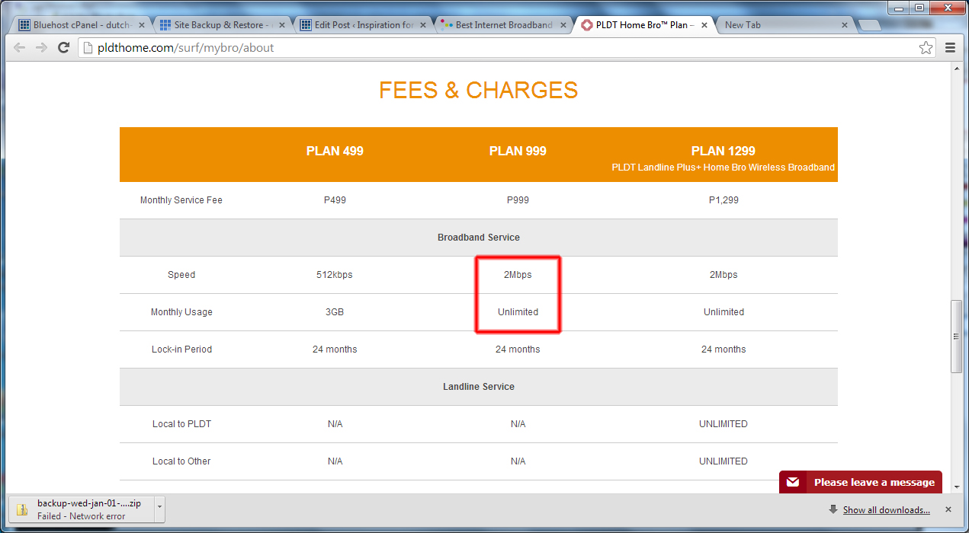Close the Bluehost cPanel tab
Viewport: 969px width, 533px height.
(141, 25)
